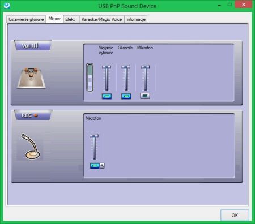Image resolution: width=255 pixels, height=224 pixels.
Task: Click the Vol playback section header
Action: [x=33, y=45]
